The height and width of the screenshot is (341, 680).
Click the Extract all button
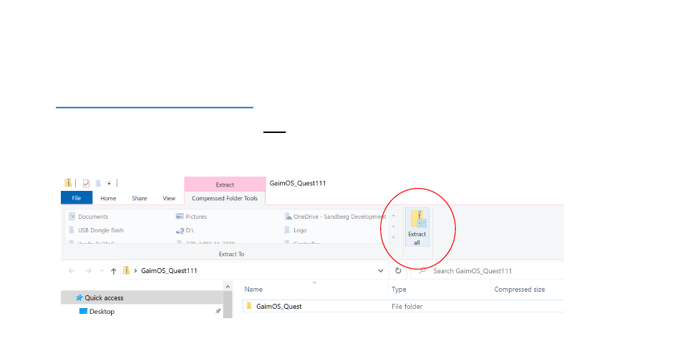[417, 227]
